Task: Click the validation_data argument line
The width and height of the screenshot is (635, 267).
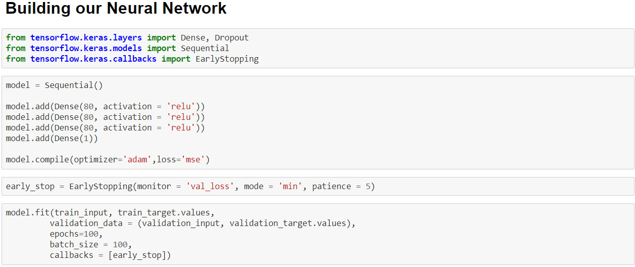Action: pyautogui.click(x=203, y=224)
